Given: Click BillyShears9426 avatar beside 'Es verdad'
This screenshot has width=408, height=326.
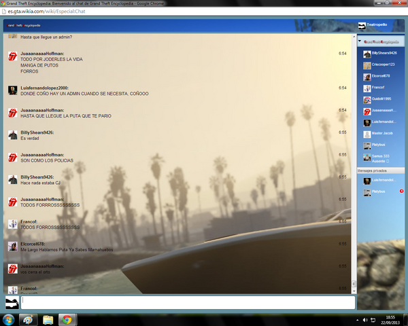Looking at the screenshot, I should tap(12, 135).
